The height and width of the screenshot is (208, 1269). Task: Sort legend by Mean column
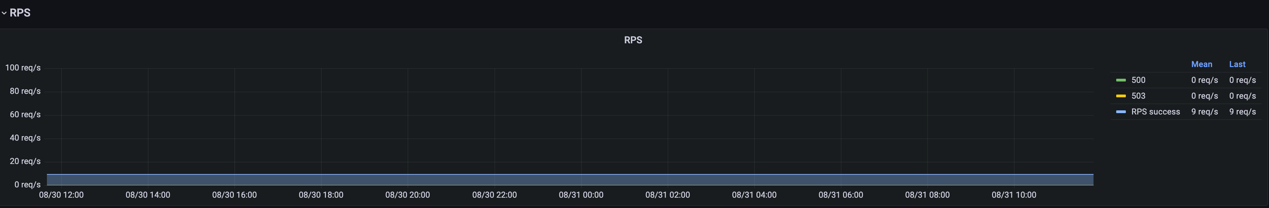click(1201, 64)
